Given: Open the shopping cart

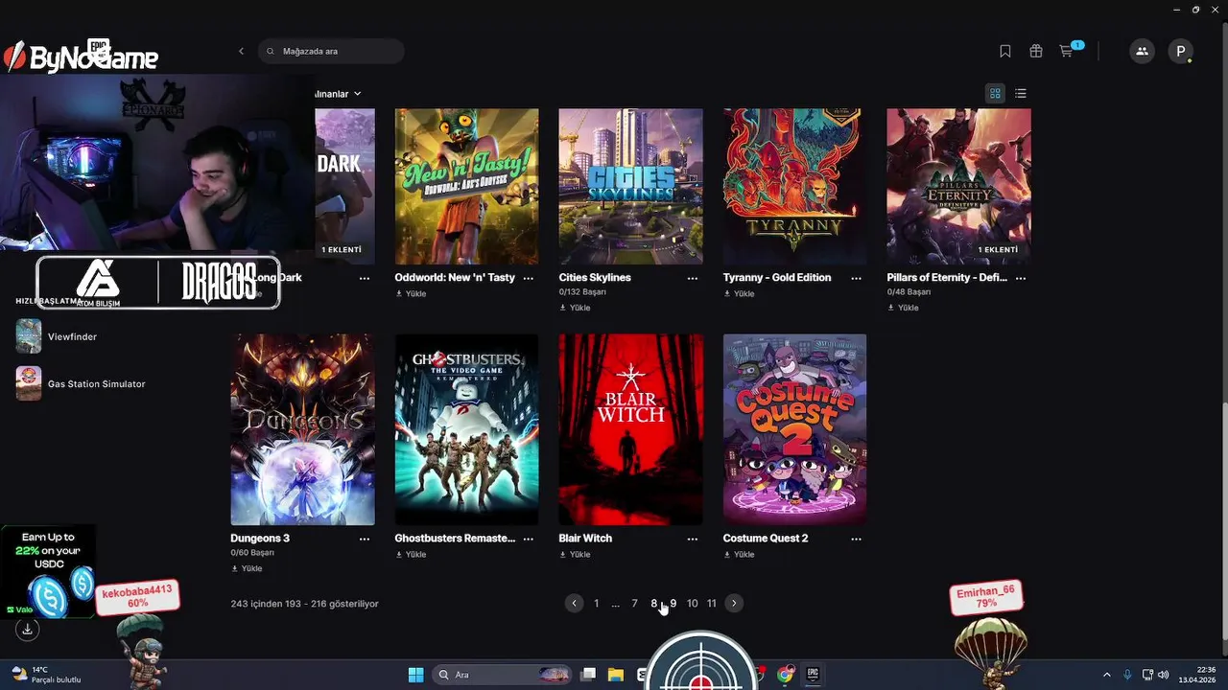Looking at the screenshot, I should (x=1067, y=51).
